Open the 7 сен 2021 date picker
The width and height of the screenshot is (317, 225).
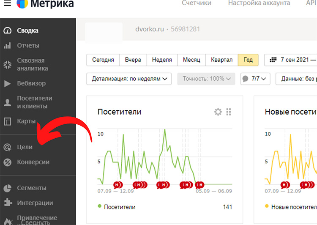tap(291, 60)
